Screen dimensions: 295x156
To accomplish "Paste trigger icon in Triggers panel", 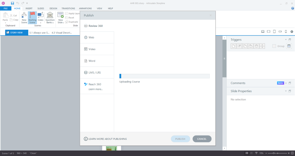I will click(251, 46).
